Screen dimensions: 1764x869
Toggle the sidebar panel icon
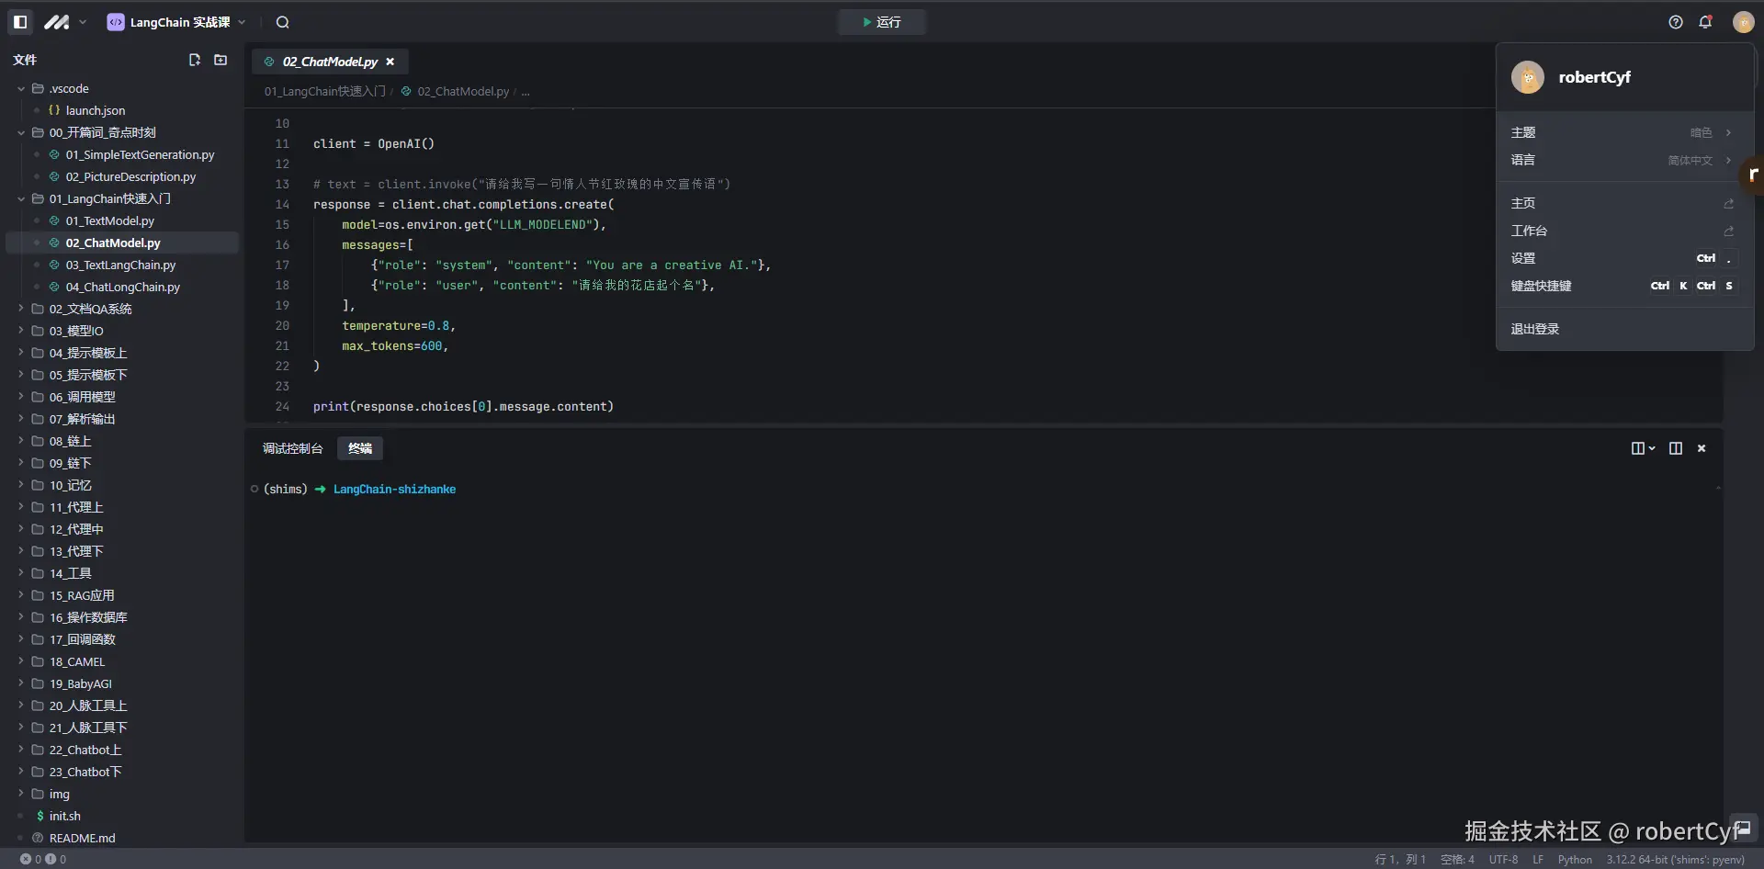tap(20, 22)
